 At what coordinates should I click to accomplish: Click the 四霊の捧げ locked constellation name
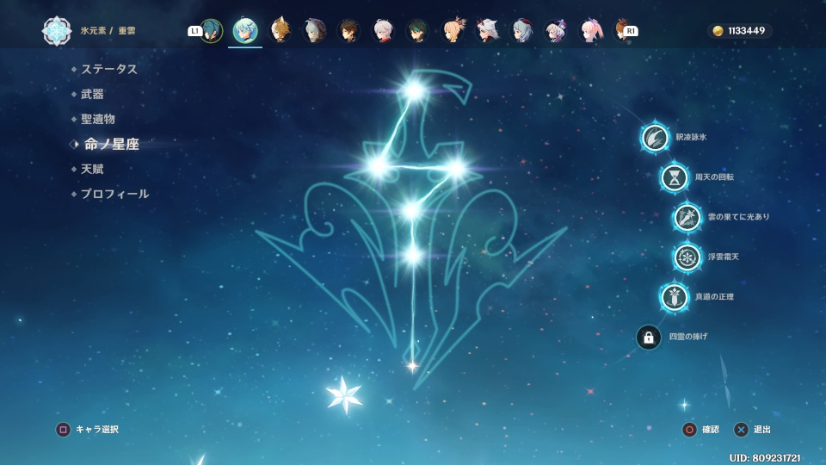688,337
